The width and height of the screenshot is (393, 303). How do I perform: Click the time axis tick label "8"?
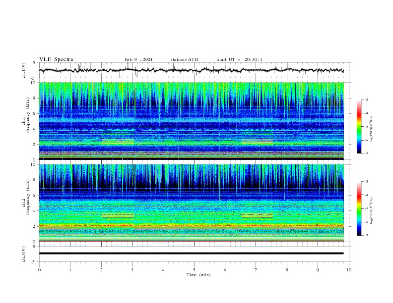pyautogui.click(x=287, y=270)
